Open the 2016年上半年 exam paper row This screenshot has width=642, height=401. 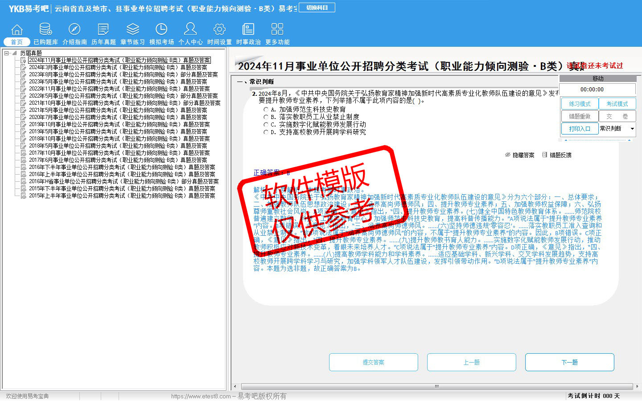tap(122, 174)
